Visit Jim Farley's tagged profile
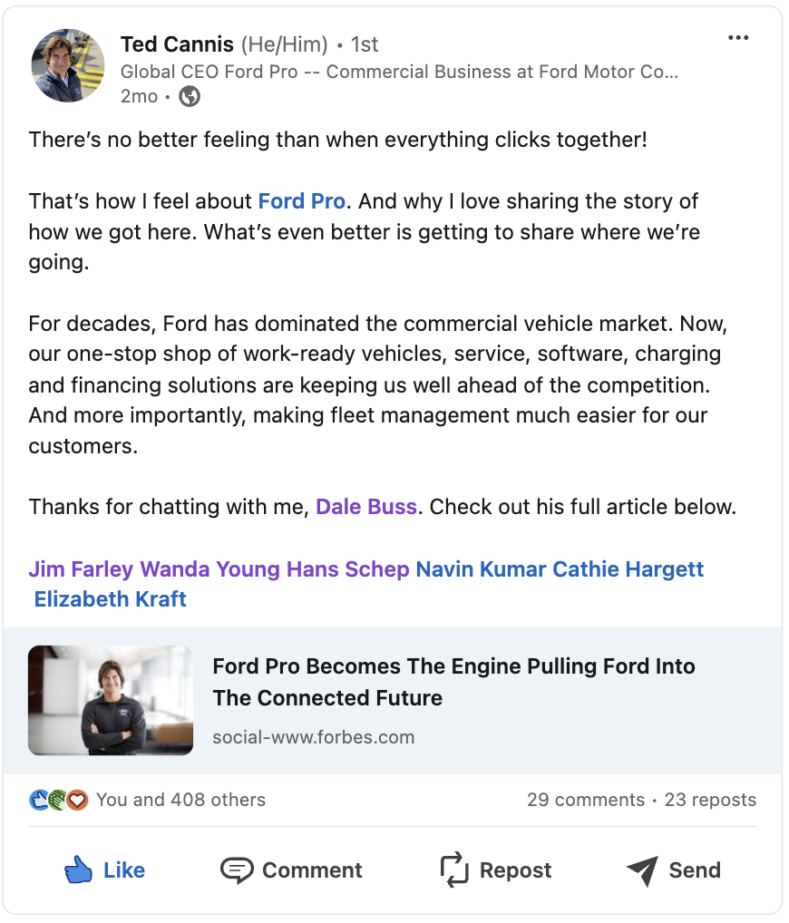Viewport: 789px width, 923px height. coord(82,569)
